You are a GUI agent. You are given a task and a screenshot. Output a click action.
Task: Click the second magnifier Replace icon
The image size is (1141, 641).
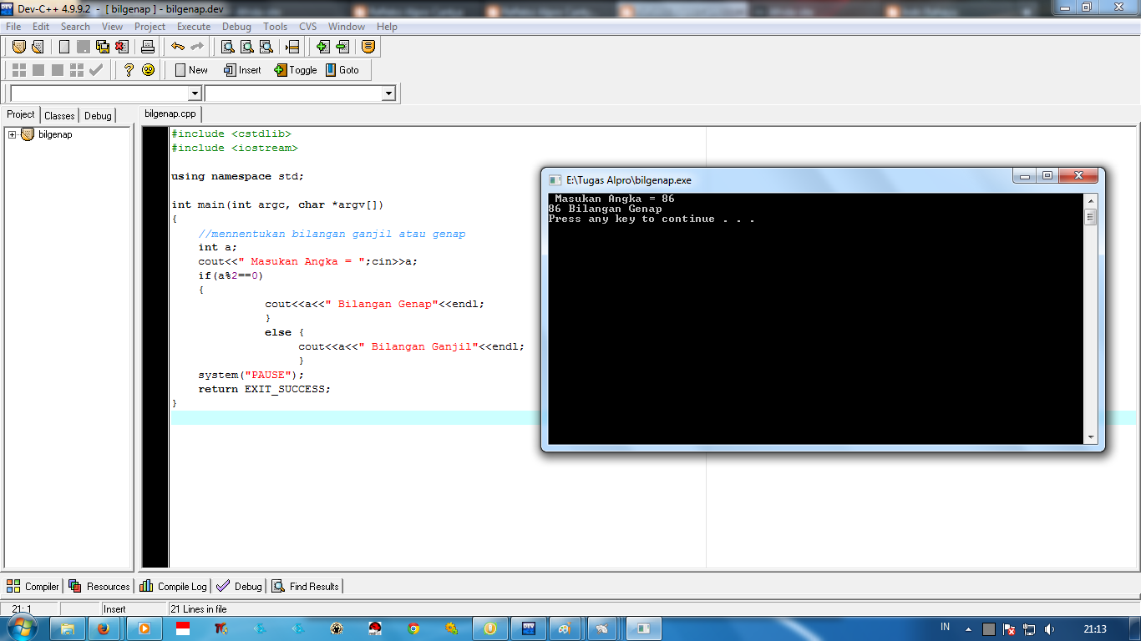click(x=246, y=47)
